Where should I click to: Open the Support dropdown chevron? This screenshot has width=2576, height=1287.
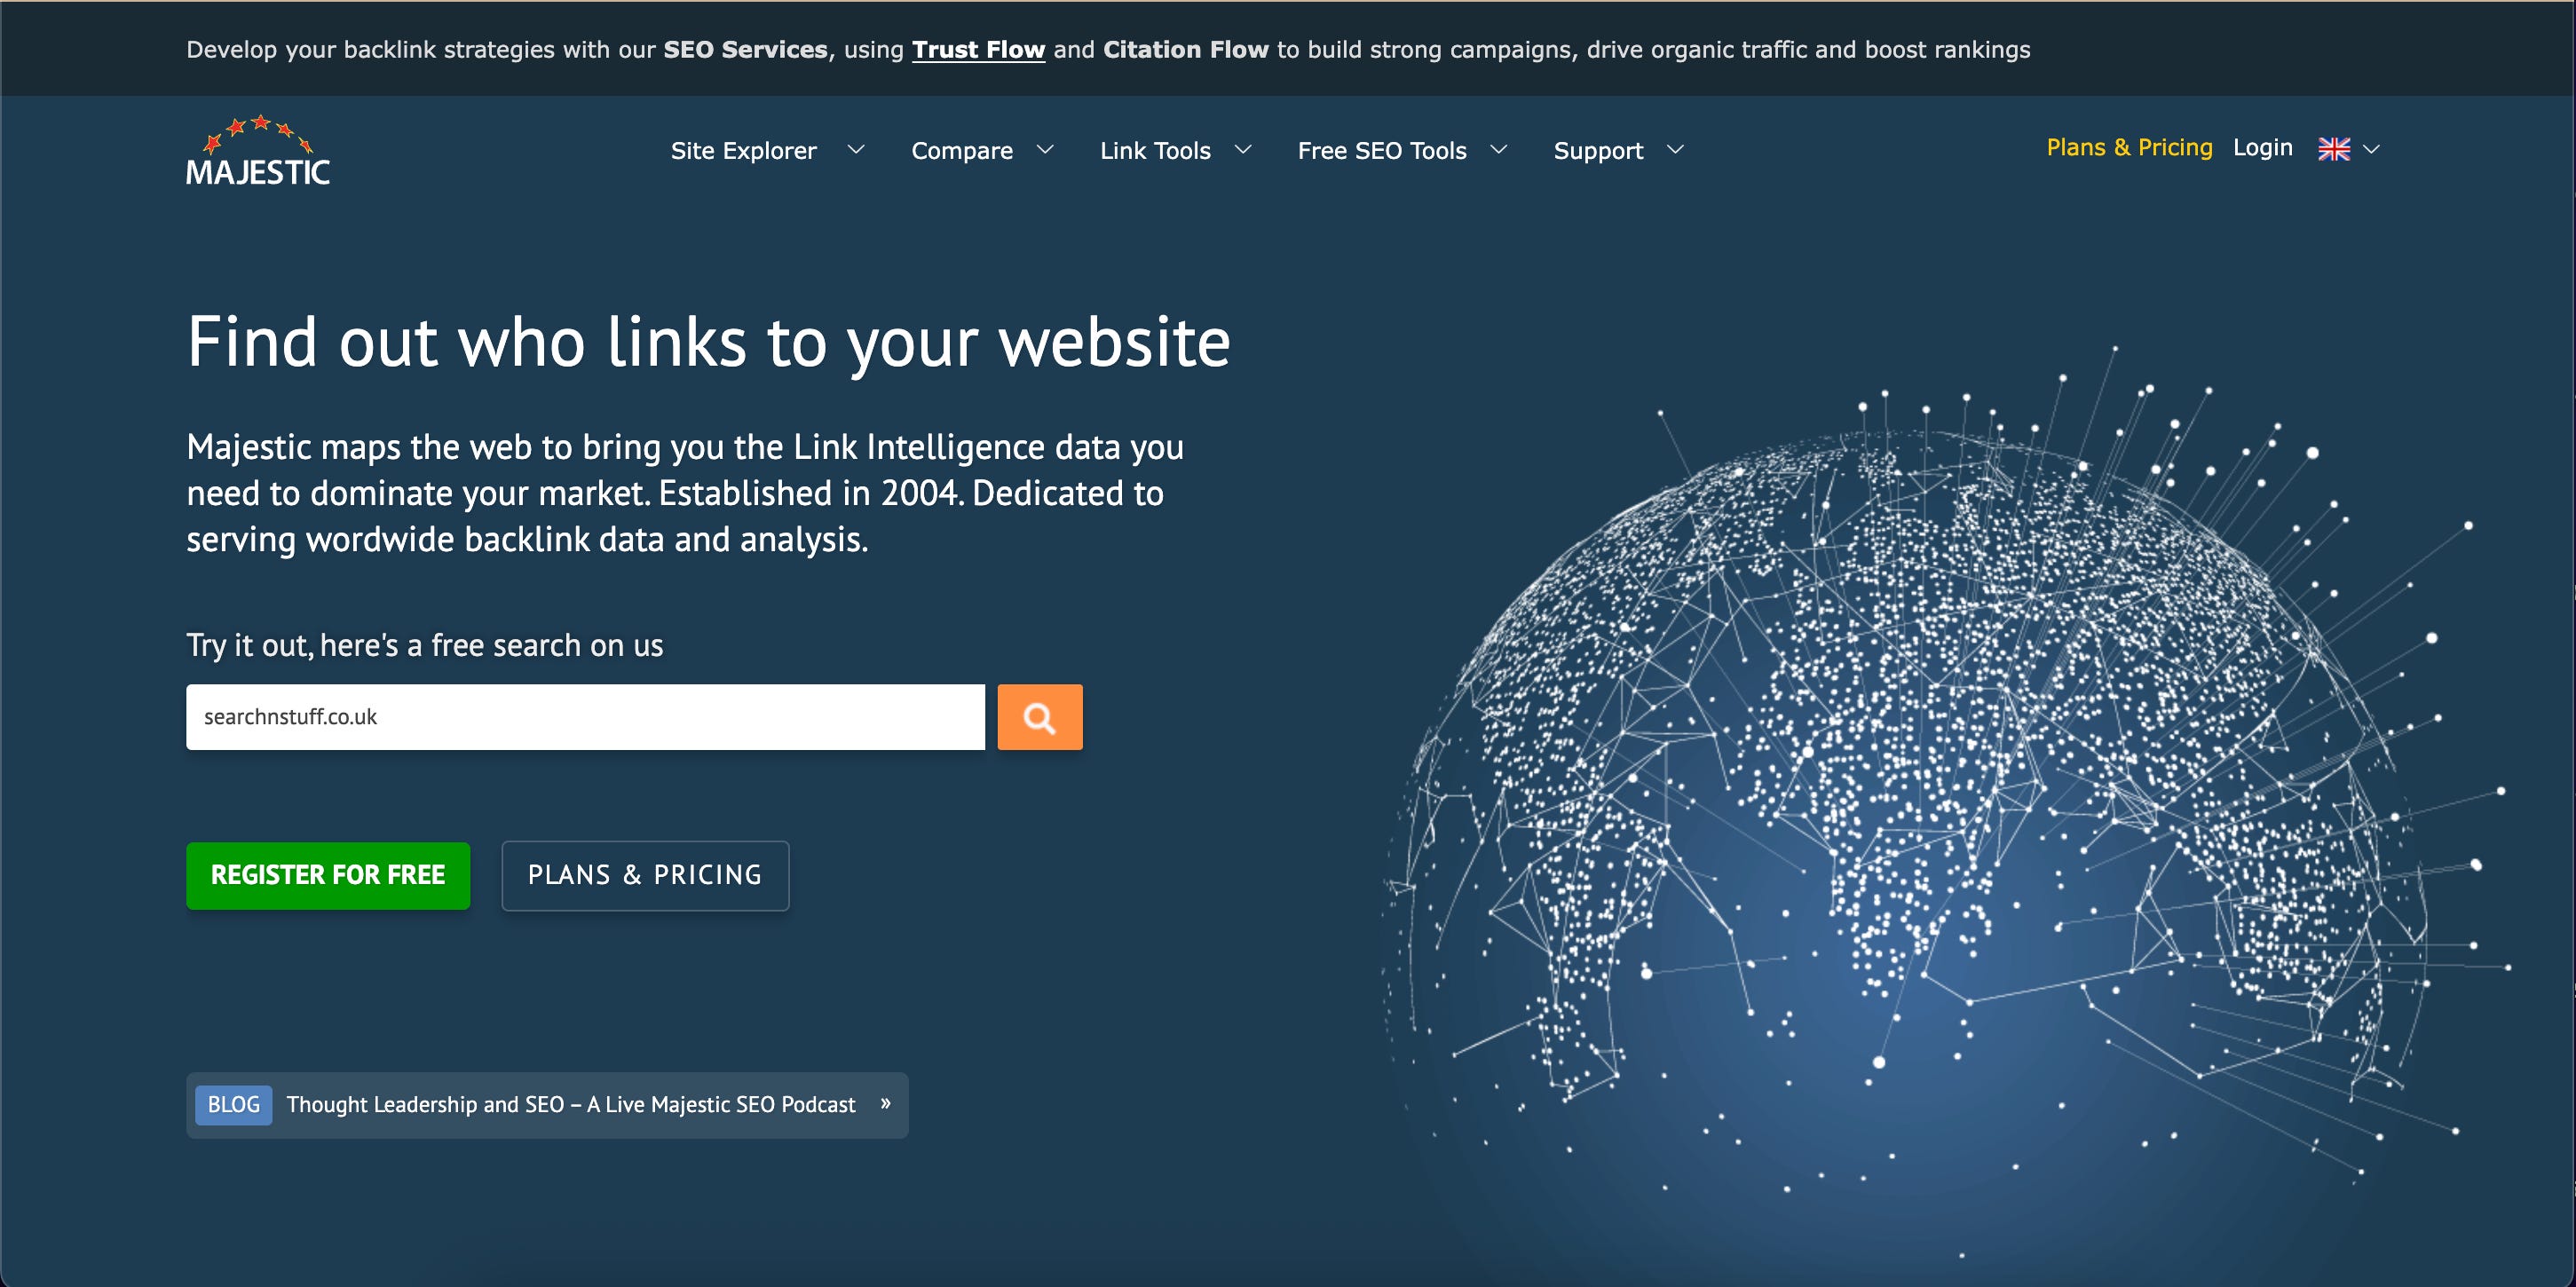coord(1675,150)
